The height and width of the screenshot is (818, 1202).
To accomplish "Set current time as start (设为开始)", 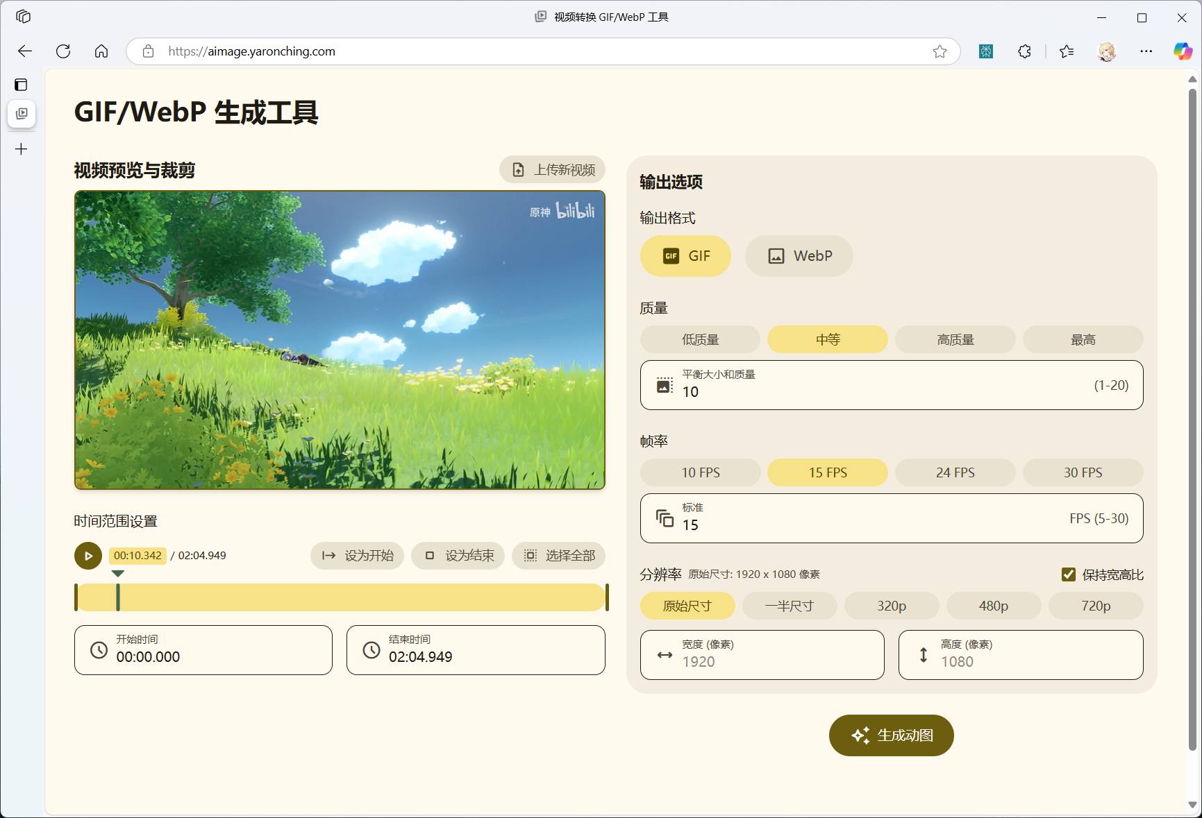I will pyautogui.click(x=357, y=556).
